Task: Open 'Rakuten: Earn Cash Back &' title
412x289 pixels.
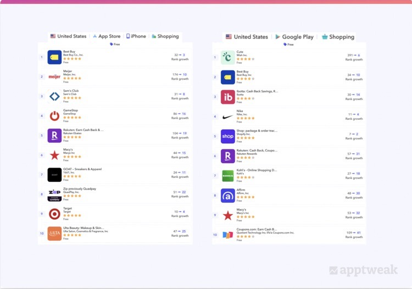Action: tap(83, 130)
